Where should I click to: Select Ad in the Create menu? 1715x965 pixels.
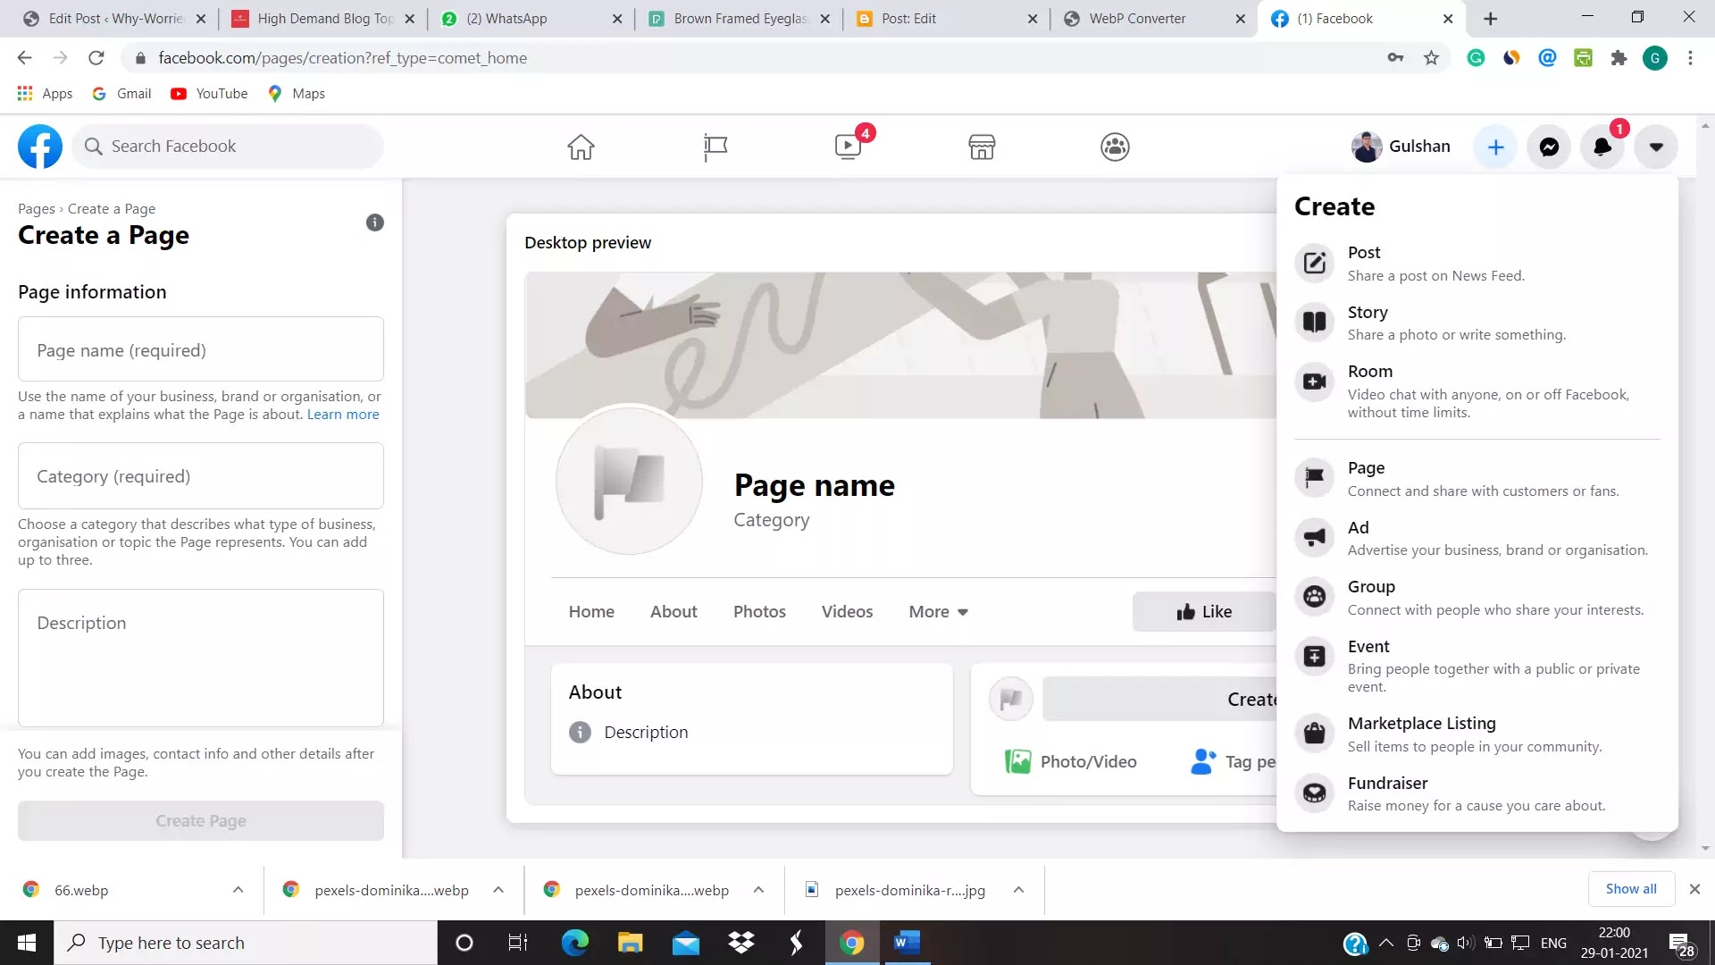tap(1477, 538)
